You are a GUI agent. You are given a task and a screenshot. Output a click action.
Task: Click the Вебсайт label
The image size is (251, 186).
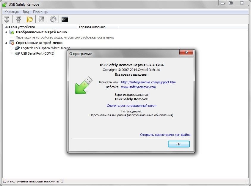click(x=112, y=87)
